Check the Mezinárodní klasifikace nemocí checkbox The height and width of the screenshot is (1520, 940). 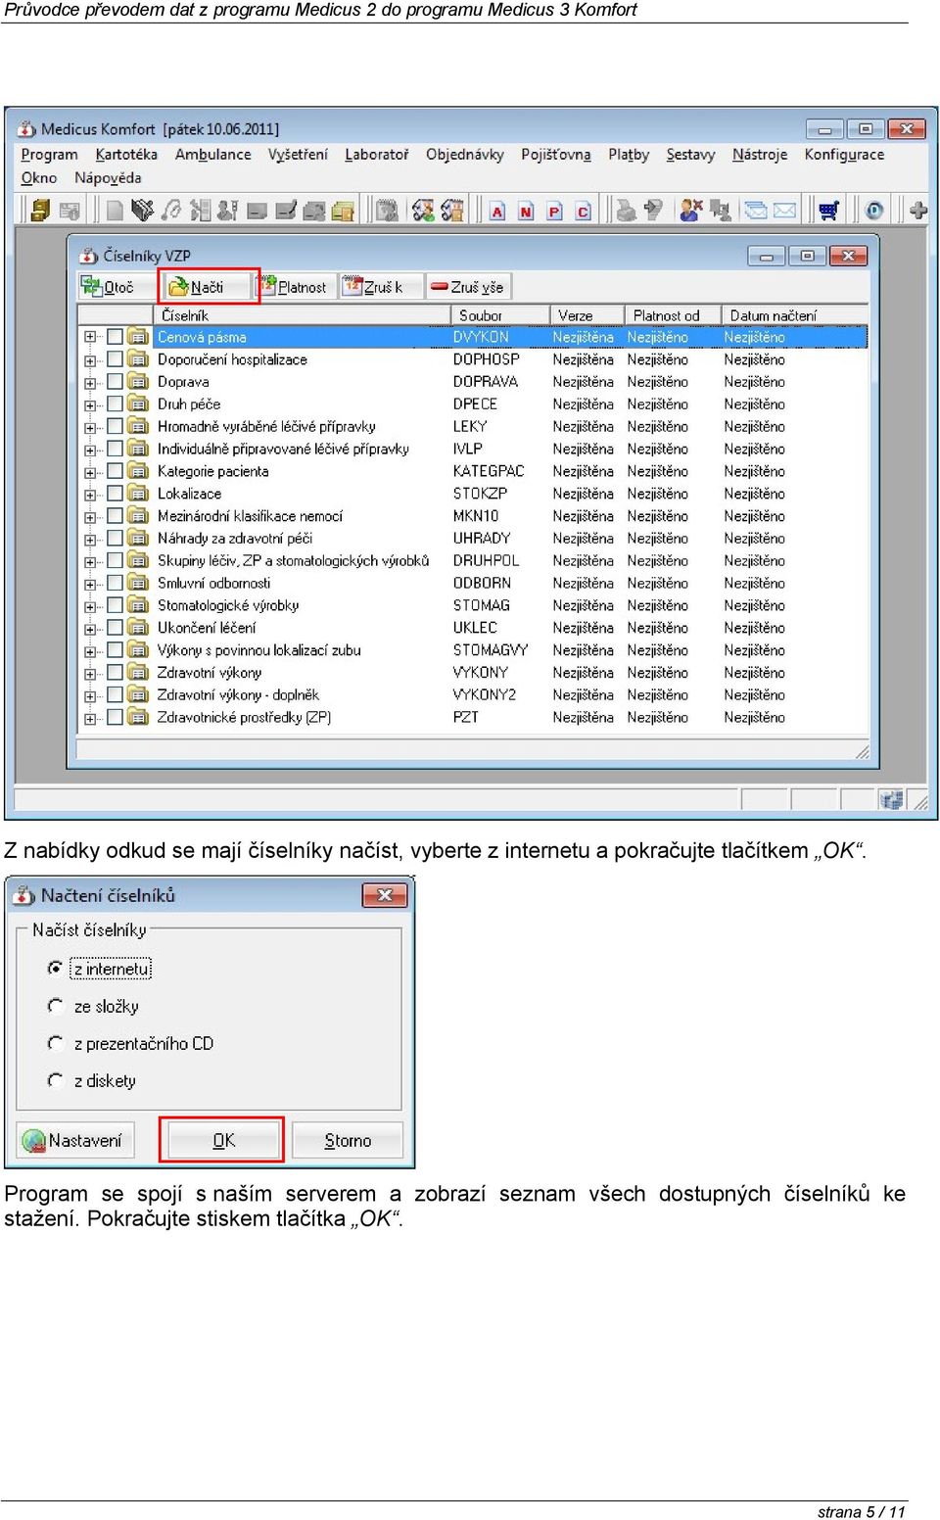click(x=115, y=516)
